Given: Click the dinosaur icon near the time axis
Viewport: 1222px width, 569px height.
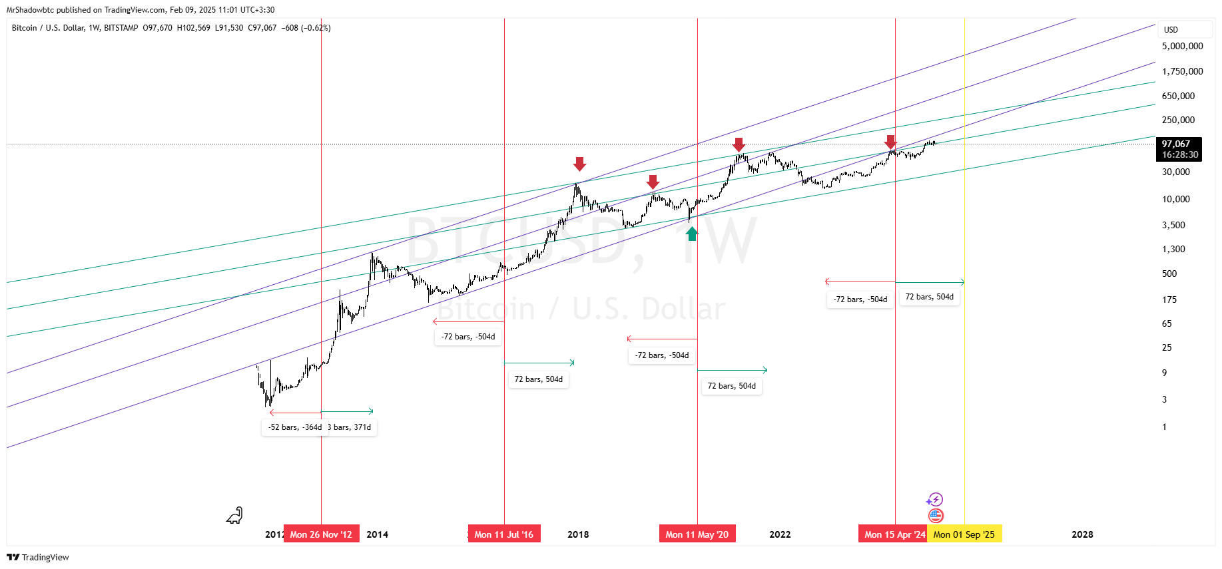Looking at the screenshot, I should [x=234, y=516].
